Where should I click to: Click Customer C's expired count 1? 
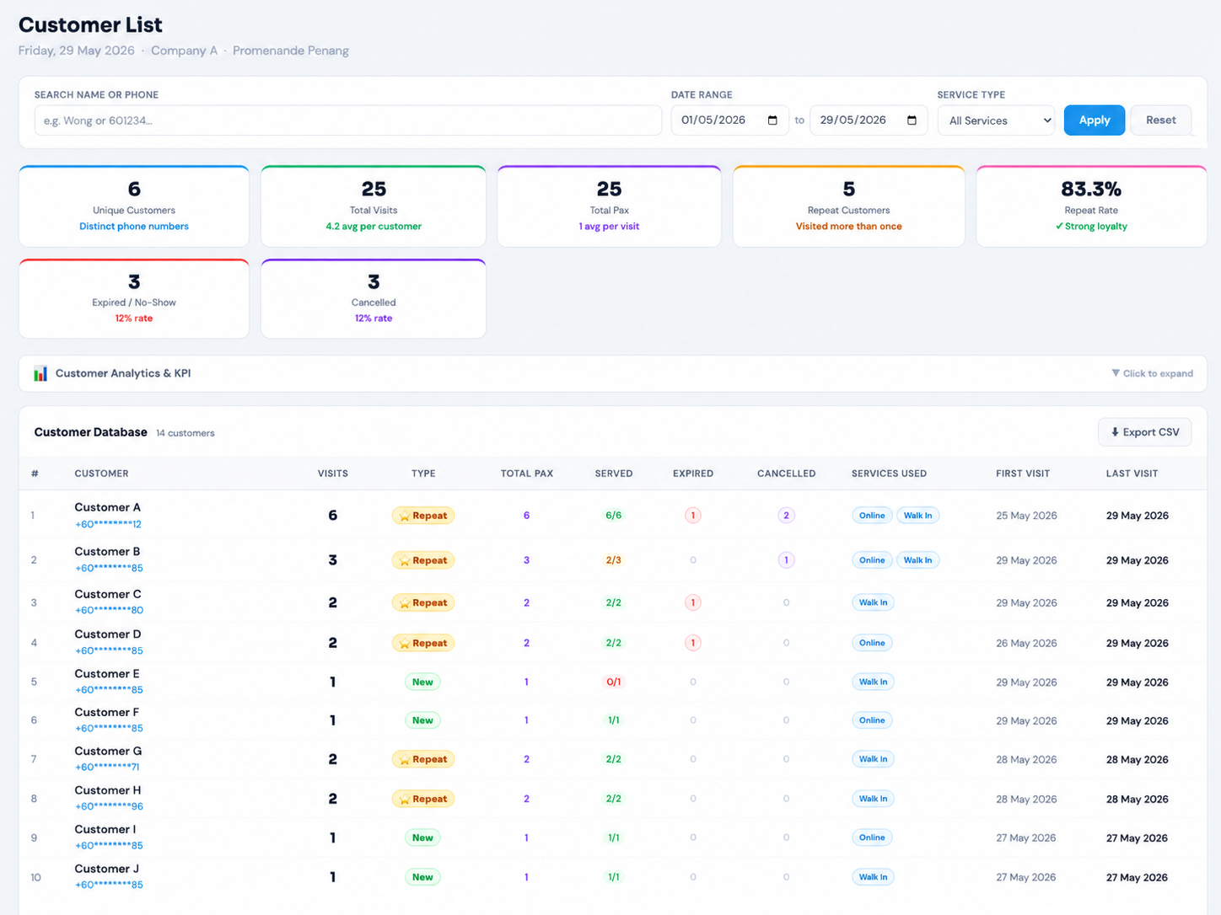[693, 602]
